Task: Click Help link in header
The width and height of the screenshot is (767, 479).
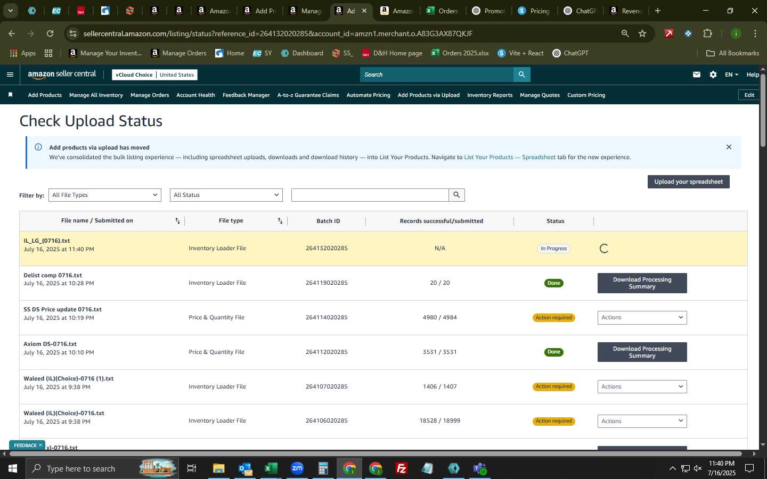Action: [x=753, y=75]
